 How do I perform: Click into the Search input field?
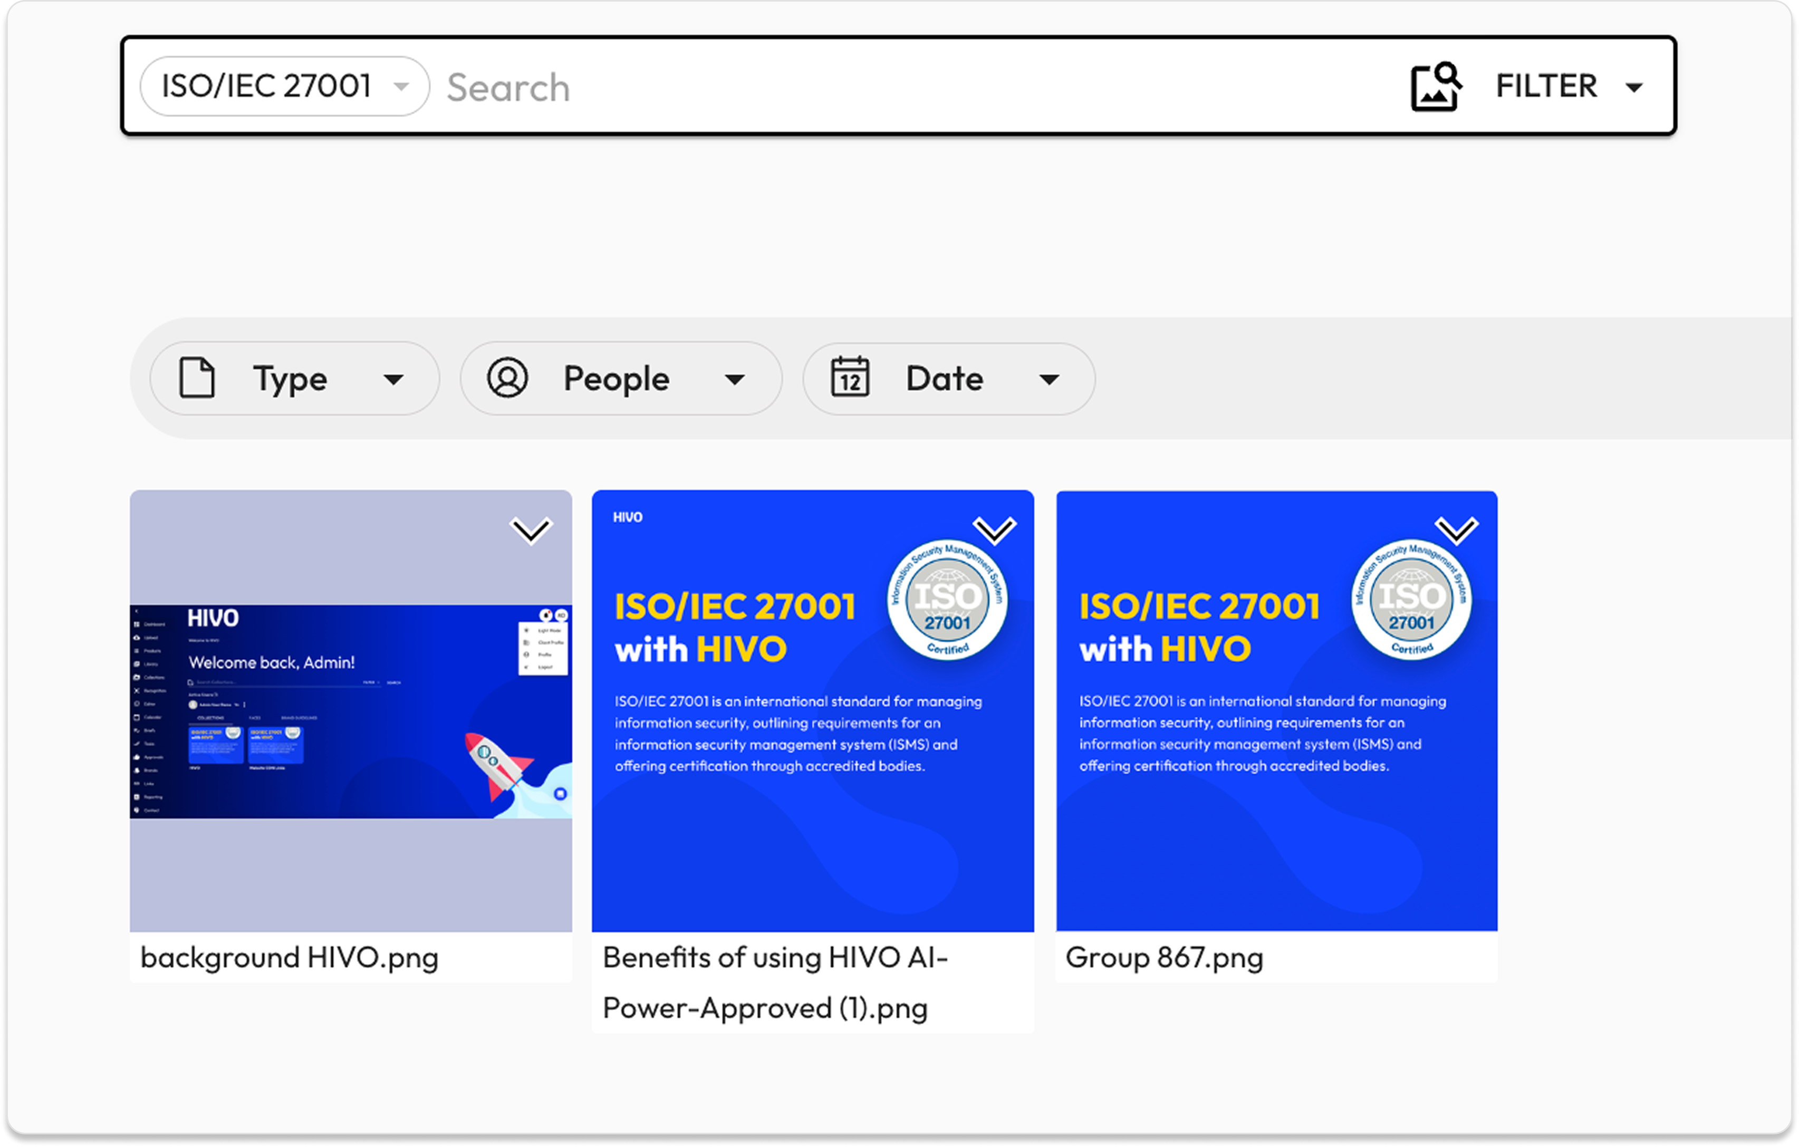click(897, 86)
